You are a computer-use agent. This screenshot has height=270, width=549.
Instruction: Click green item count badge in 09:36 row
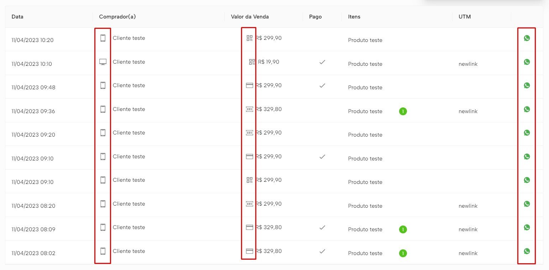click(x=403, y=111)
